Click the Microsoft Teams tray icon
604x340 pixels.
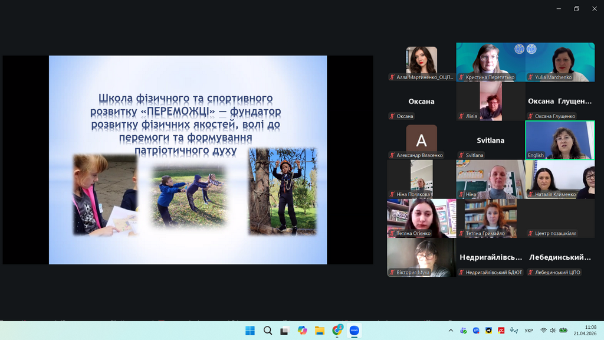[x=464, y=331]
